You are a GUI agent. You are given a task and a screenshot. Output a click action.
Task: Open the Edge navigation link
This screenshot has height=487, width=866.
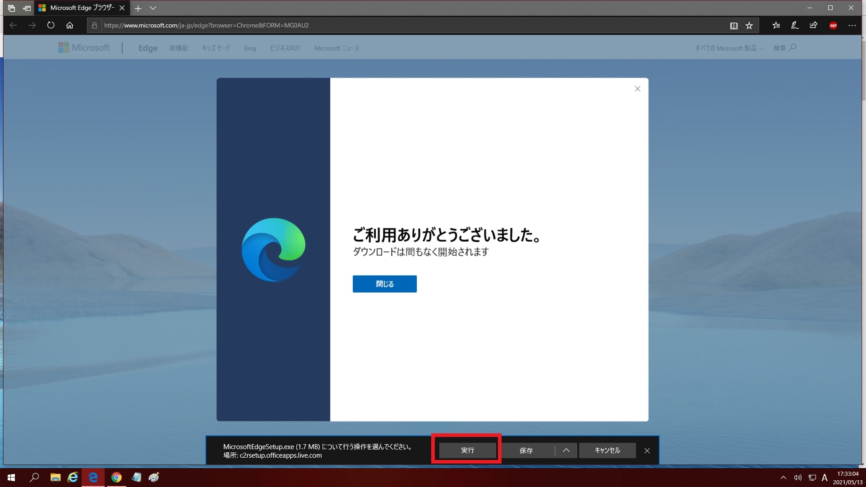[148, 48]
